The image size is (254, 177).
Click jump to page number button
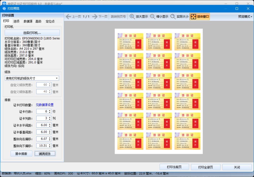click(118, 17)
